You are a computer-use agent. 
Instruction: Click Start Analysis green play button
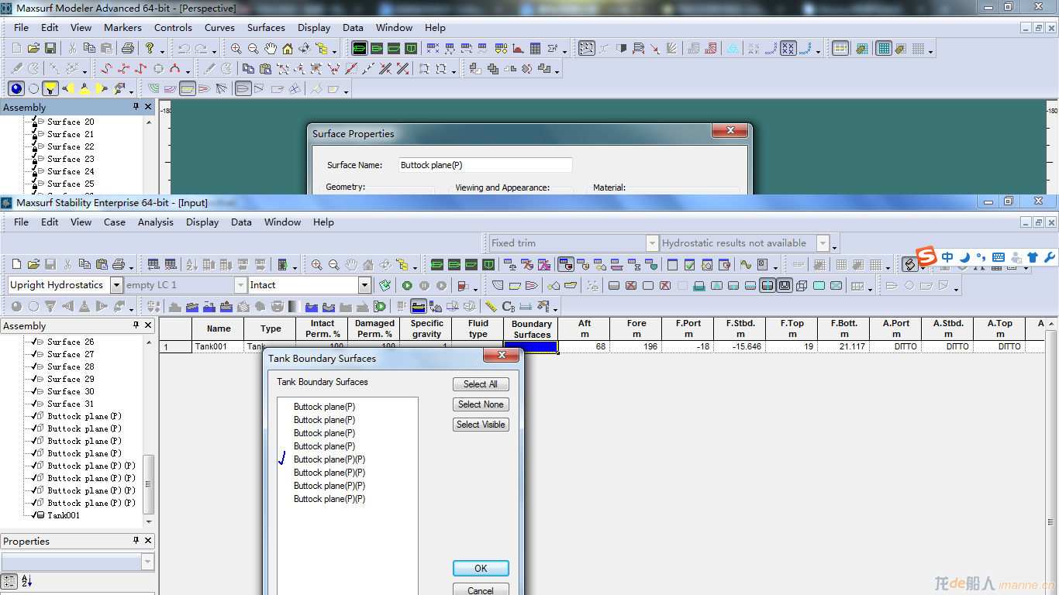click(407, 285)
